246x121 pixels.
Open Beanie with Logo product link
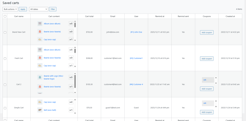click(x=54, y=77)
